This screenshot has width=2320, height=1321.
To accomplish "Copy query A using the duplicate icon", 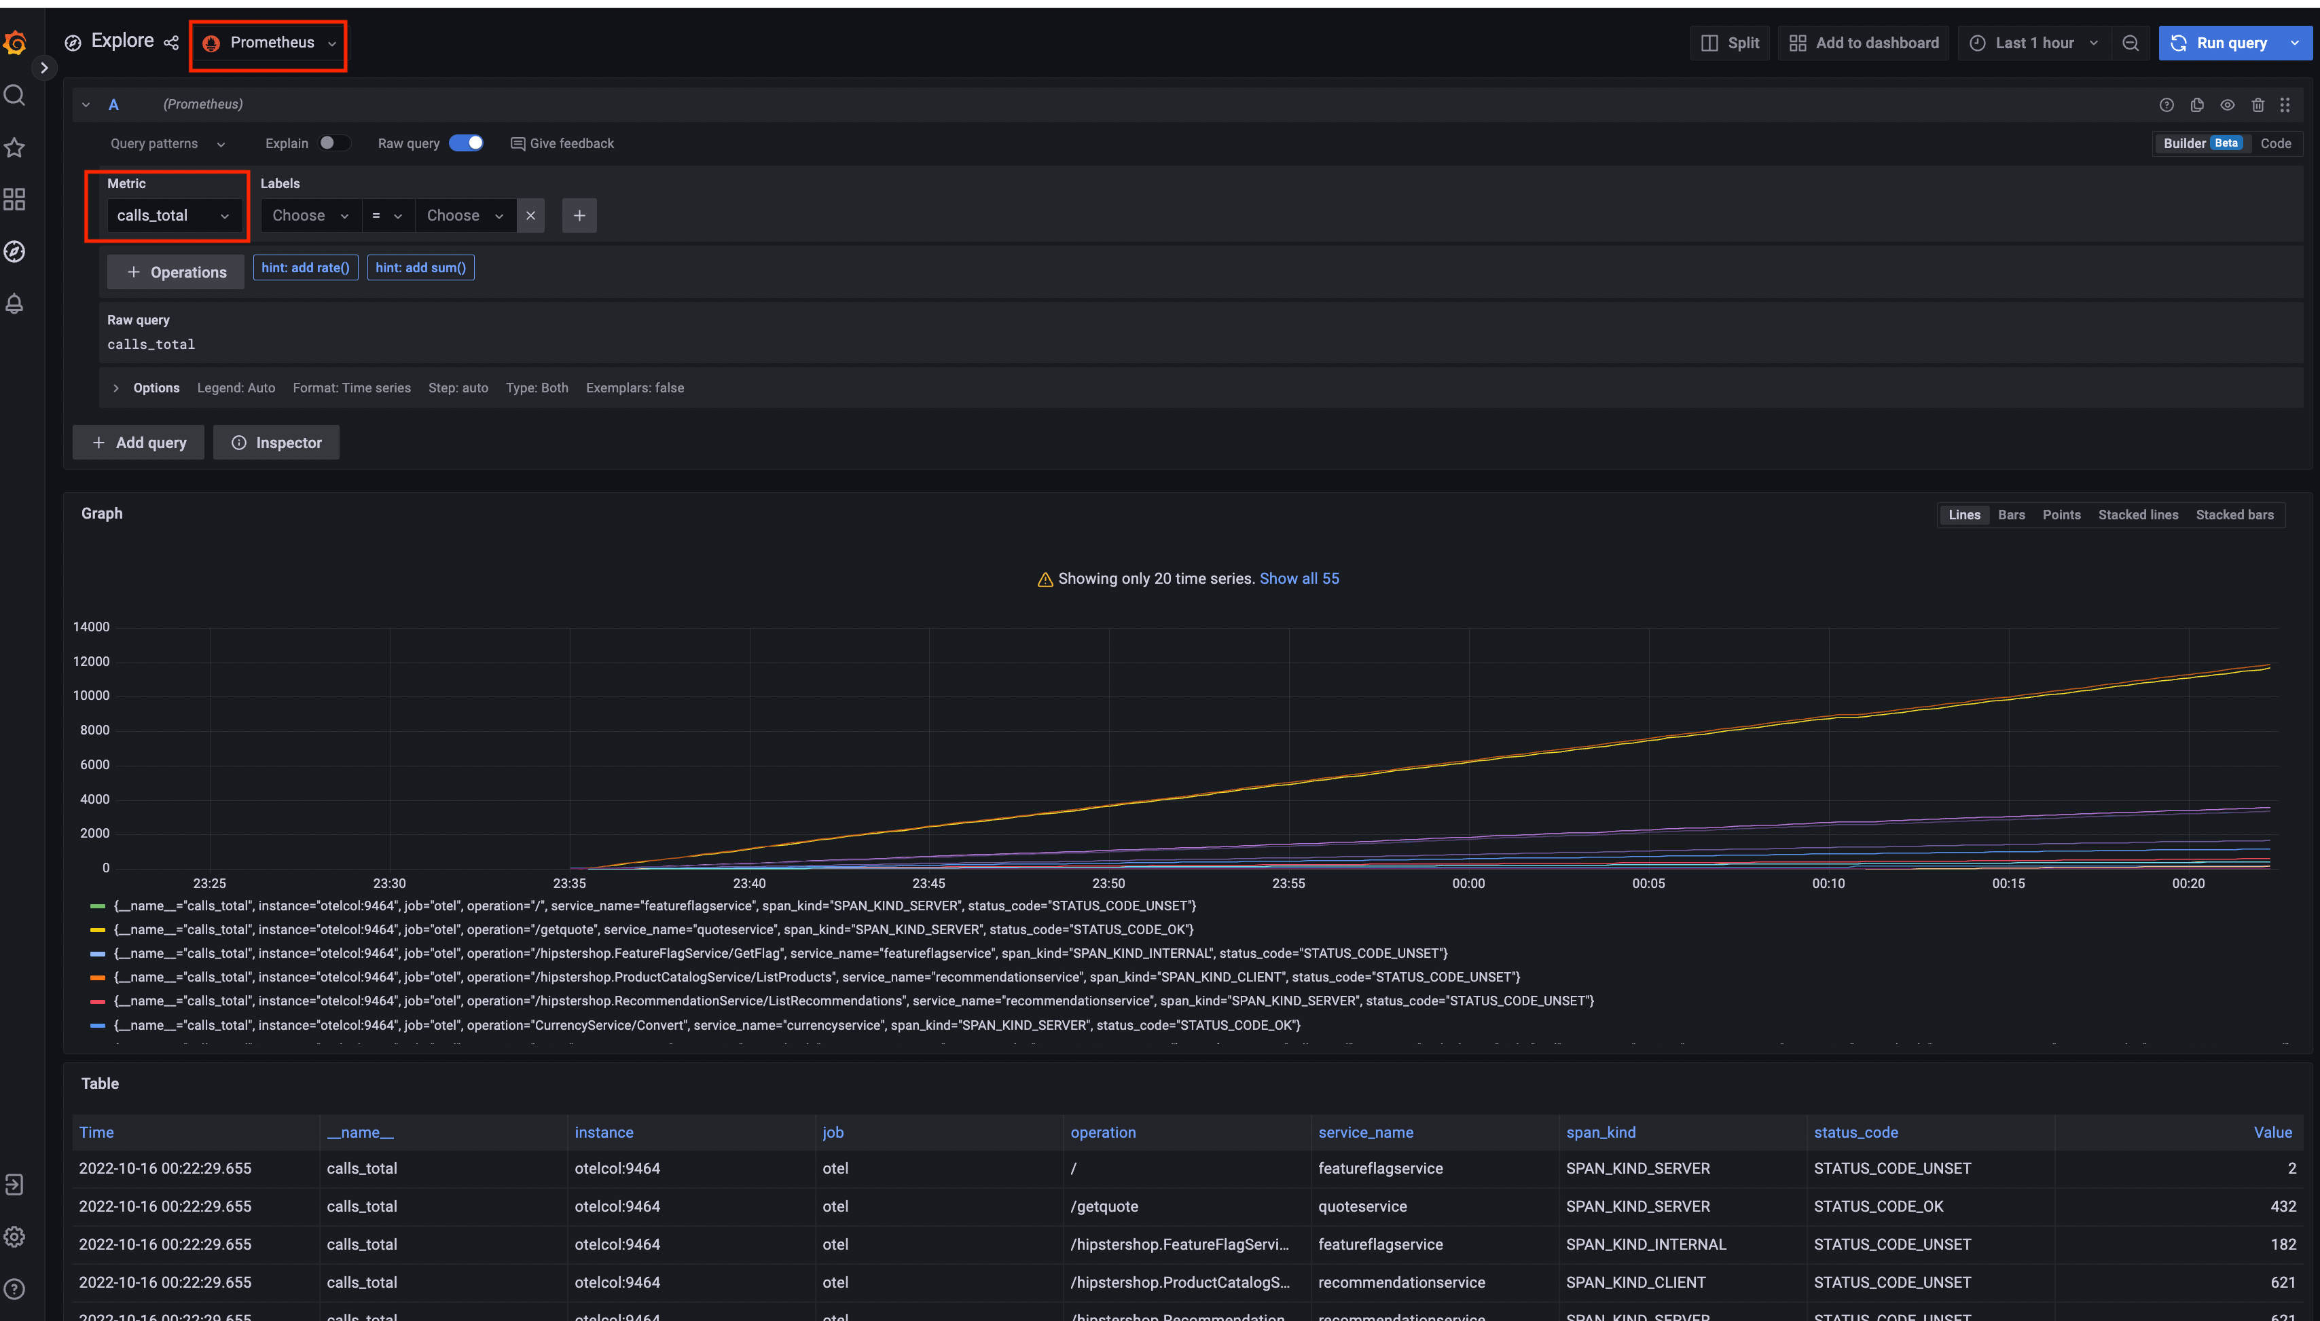I will coord(2198,105).
